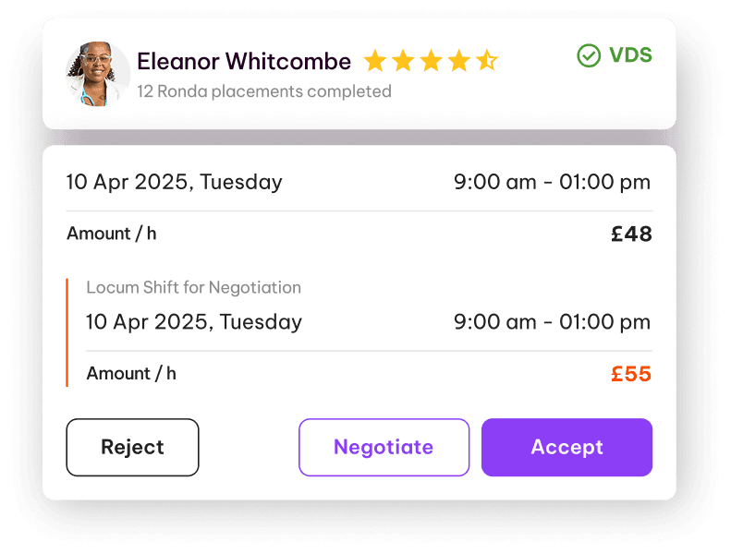
Task: Select the Eleanor Whitcombe name heading
Action: point(244,62)
